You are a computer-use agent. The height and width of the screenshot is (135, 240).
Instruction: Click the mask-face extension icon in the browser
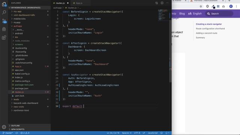point(207,6)
